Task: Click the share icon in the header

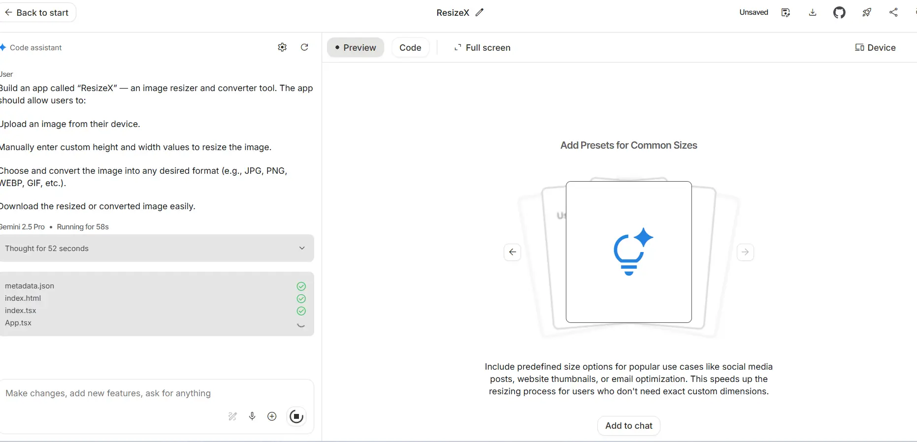Action: (893, 13)
